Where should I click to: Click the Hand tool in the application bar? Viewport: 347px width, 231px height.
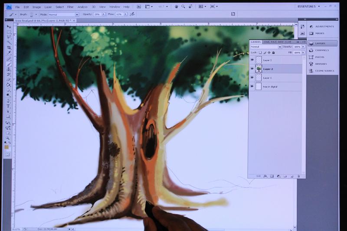coord(176,7)
